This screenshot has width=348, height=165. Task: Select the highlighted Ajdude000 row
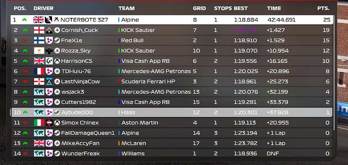point(172,112)
